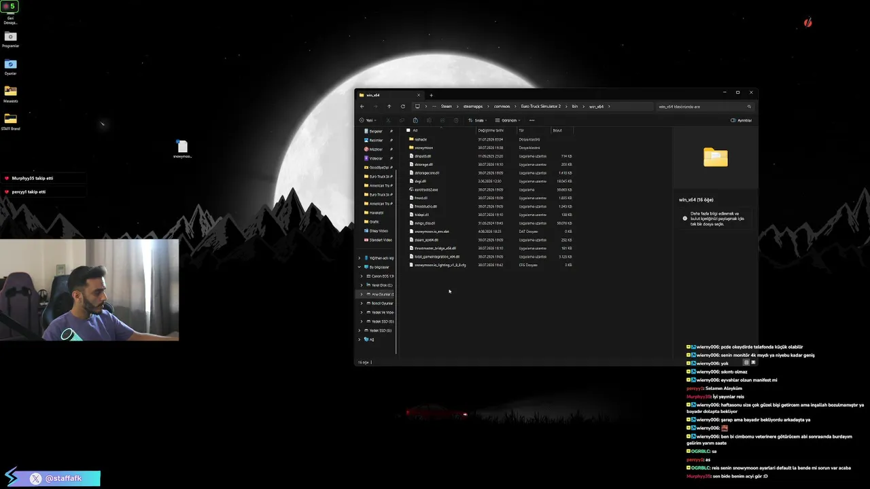
Task: Go to Euro Truck Simulator 2 breadcrumb
Action: (541, 107)
